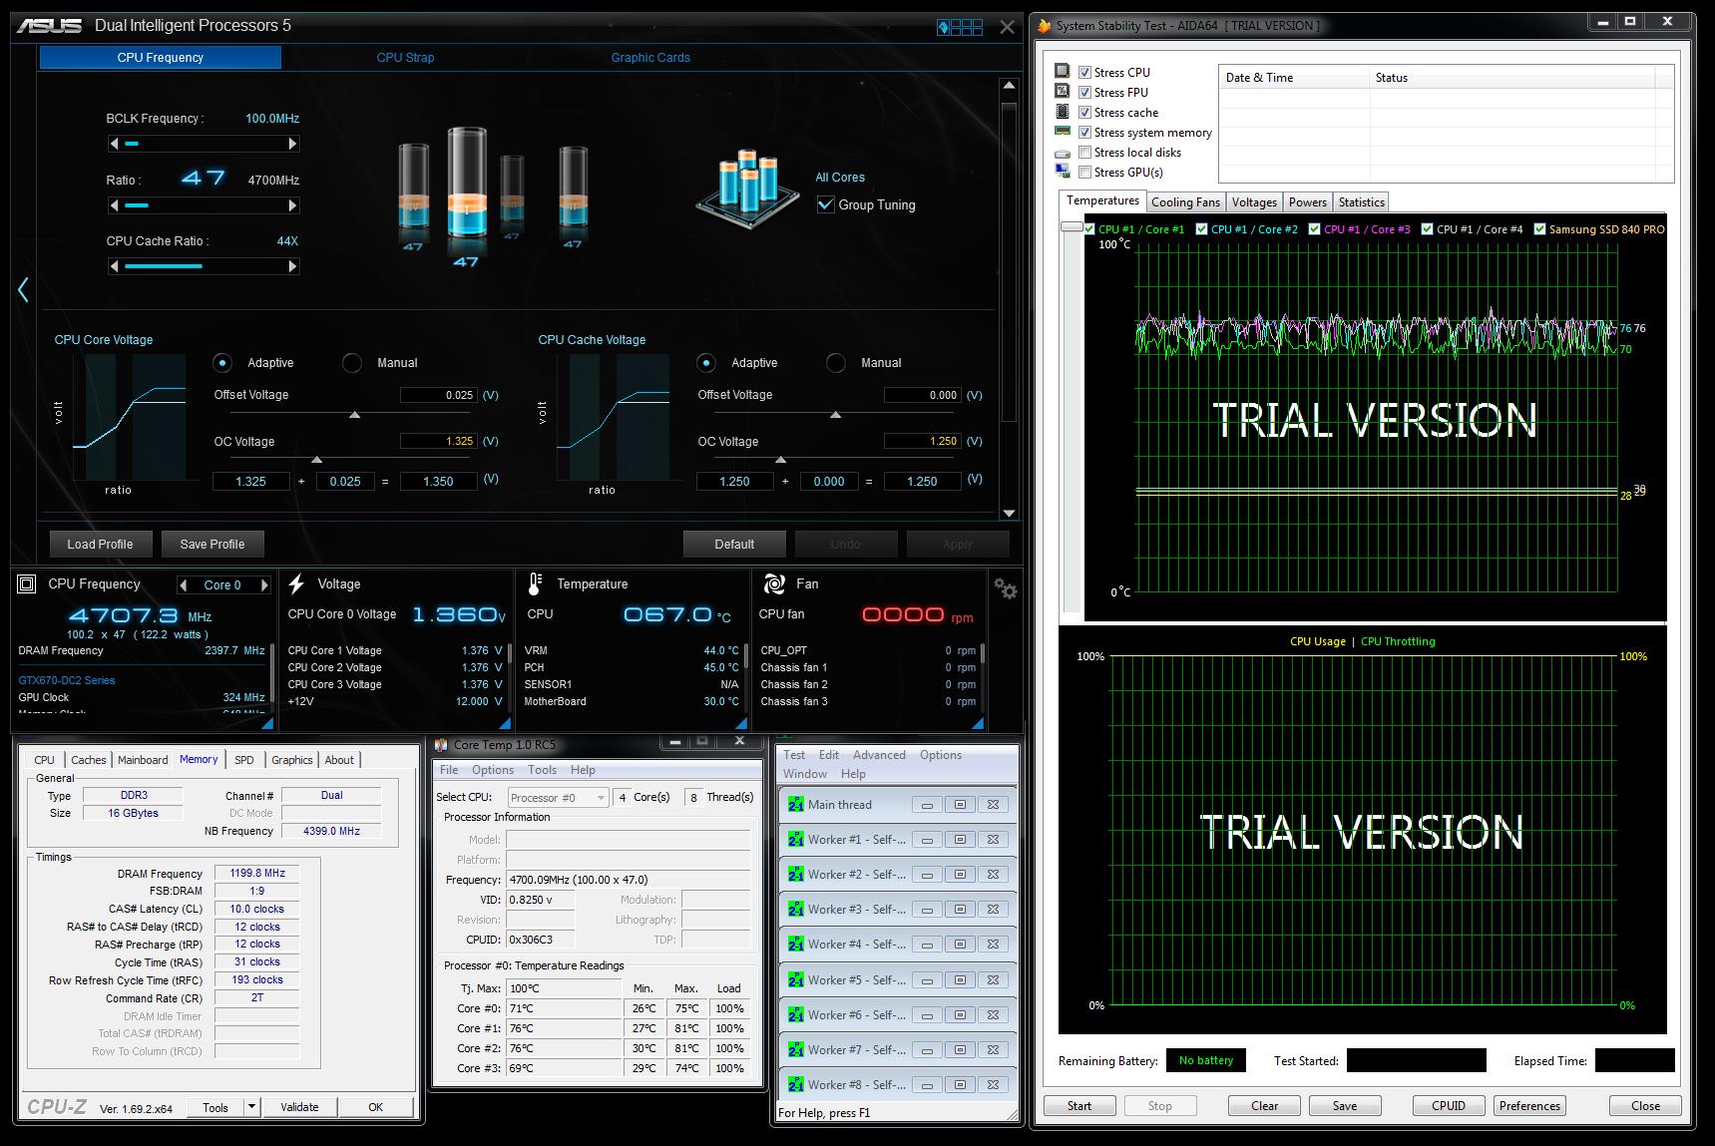
Task: Click the Stress local disks drive icon
Action: (1063, 153)
